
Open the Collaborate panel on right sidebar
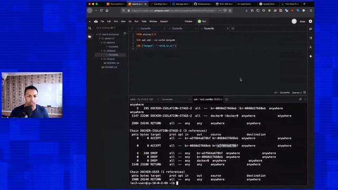click(x=311, y=28)
